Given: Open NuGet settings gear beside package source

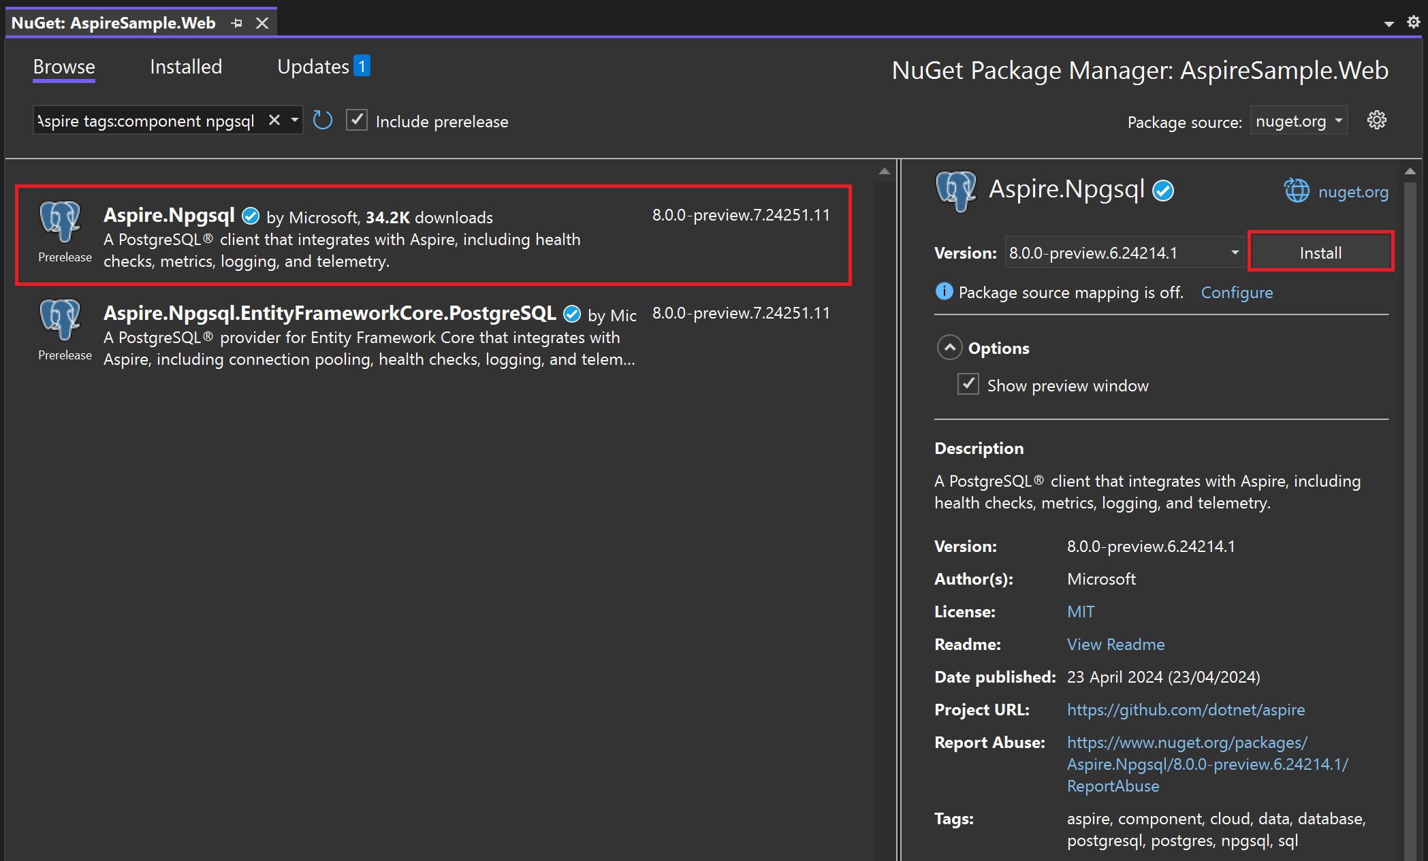Looking at the screenshot, I should point(1376,120).
